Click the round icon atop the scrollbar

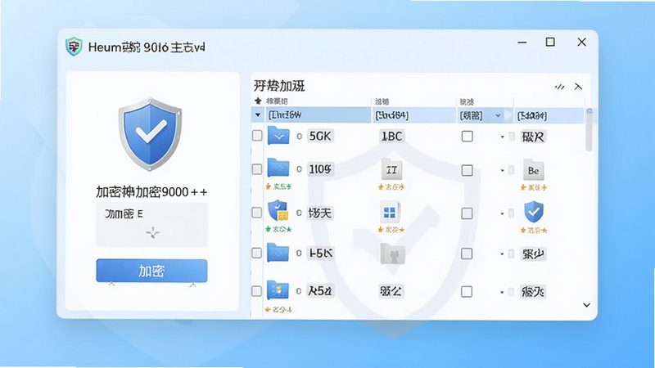pyautogui.click(x=589, y=111)
